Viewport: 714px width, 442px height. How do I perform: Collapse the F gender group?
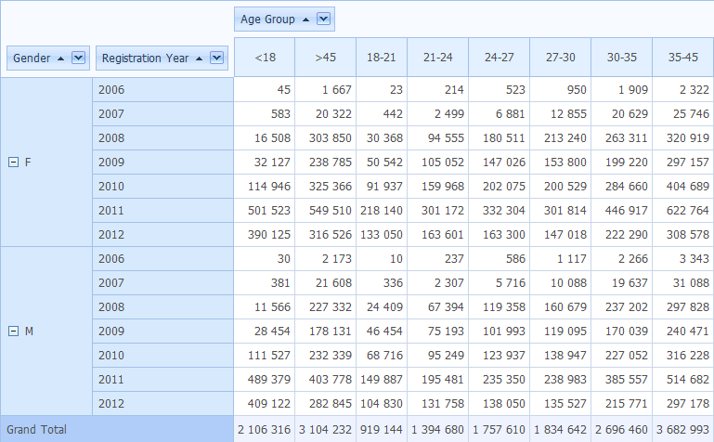click(x=13, y=162)
